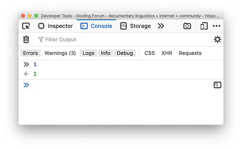Select the Console tab
This screenshot has height=149, width=242.
pos(96,26)
